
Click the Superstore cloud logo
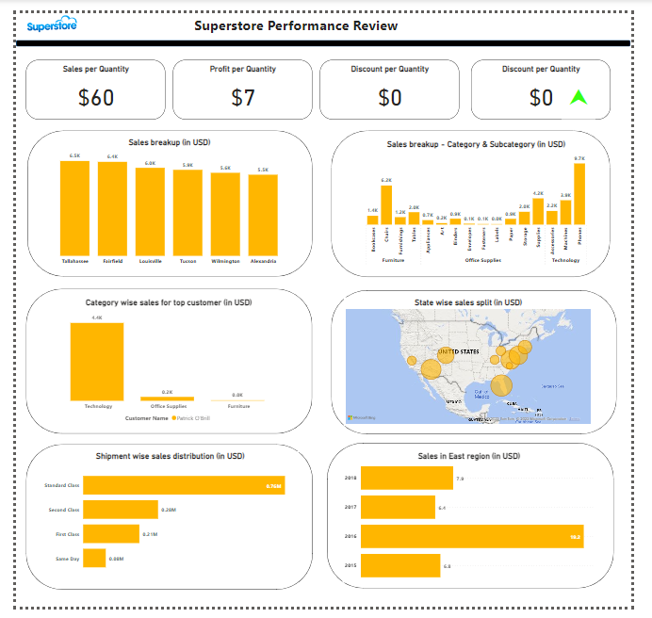(52, 24)
